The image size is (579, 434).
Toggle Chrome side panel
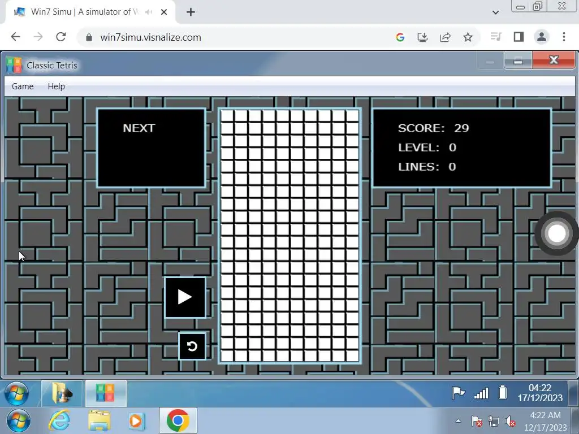click(x=519, y=37)
